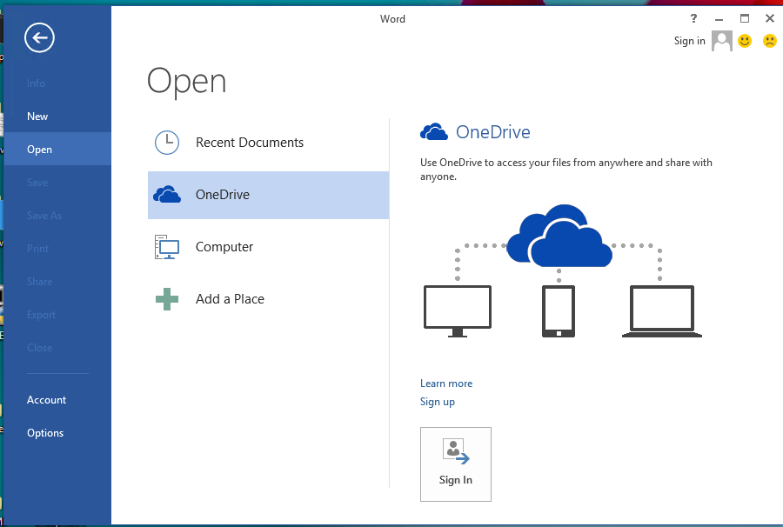Switch to the New tab in the sidebar
Screen dimensions: 783x527
click(37, 116)
